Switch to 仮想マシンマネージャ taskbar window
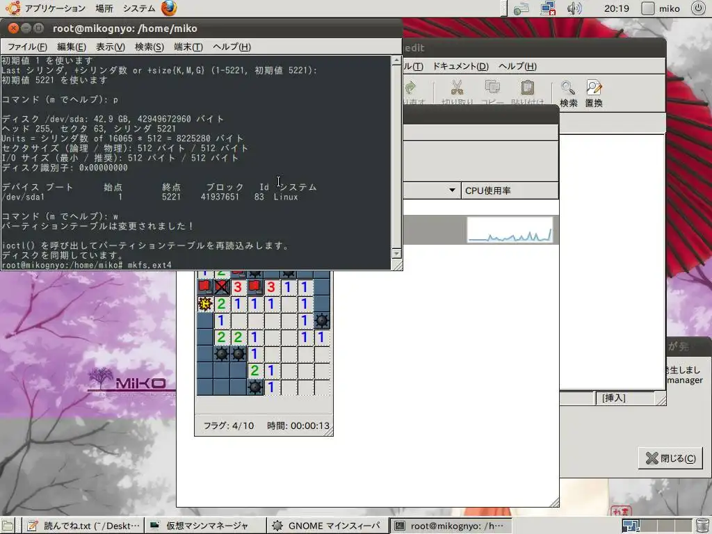This screenshot has height=534, width=712. point(205,526)
